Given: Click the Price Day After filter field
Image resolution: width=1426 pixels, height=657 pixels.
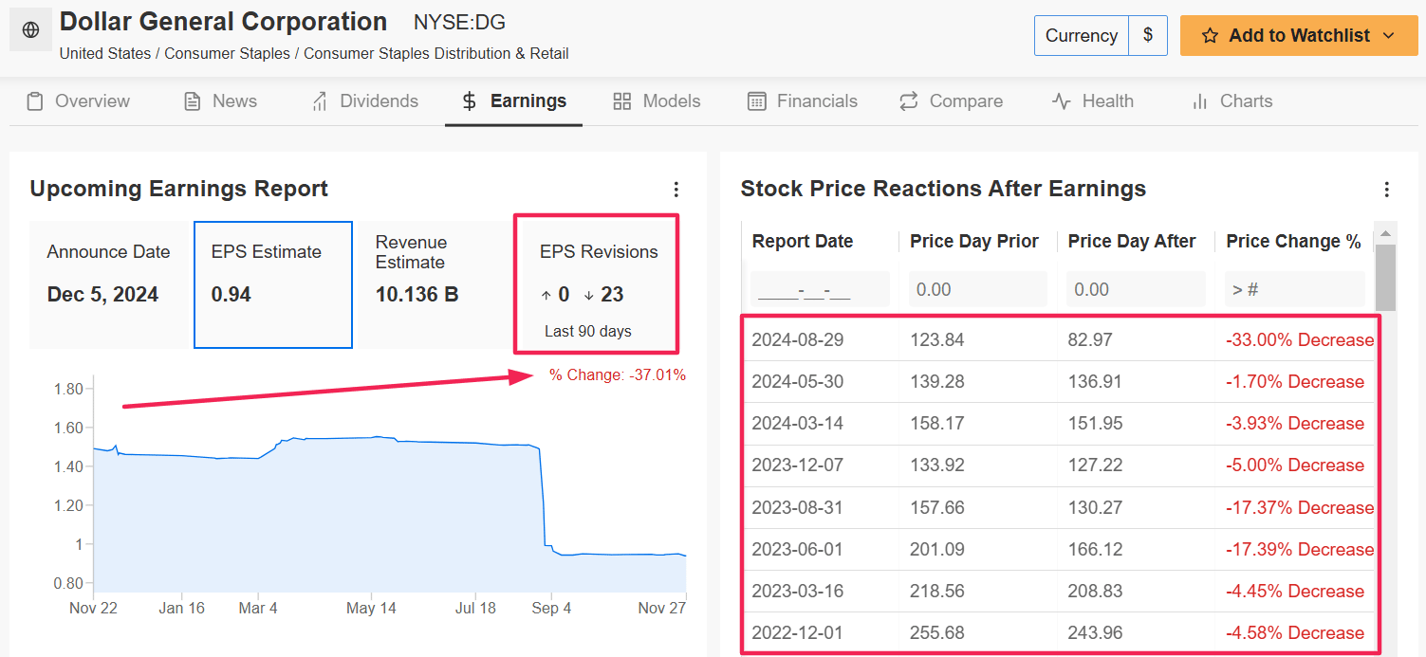Looking at the screenshot, I should 1136,289.
